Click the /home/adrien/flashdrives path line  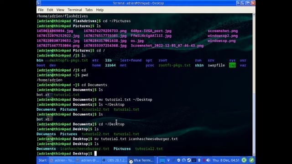pyautogui.click(x=62, y=16)
